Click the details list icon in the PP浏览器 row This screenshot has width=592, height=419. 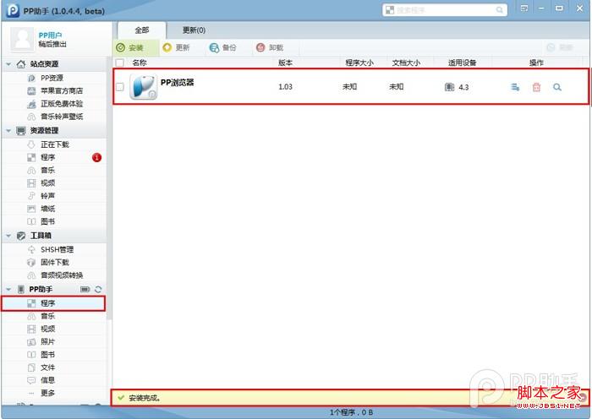click(515, 87)
